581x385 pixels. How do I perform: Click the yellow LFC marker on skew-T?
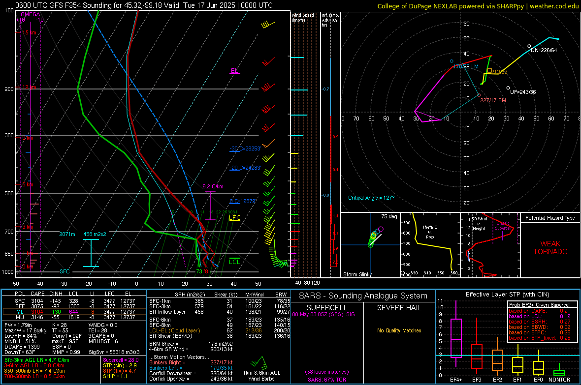(x=234, y=218)
